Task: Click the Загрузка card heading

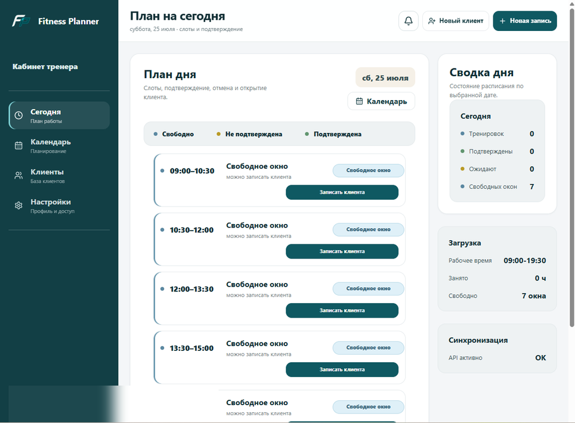Action: 465,243
